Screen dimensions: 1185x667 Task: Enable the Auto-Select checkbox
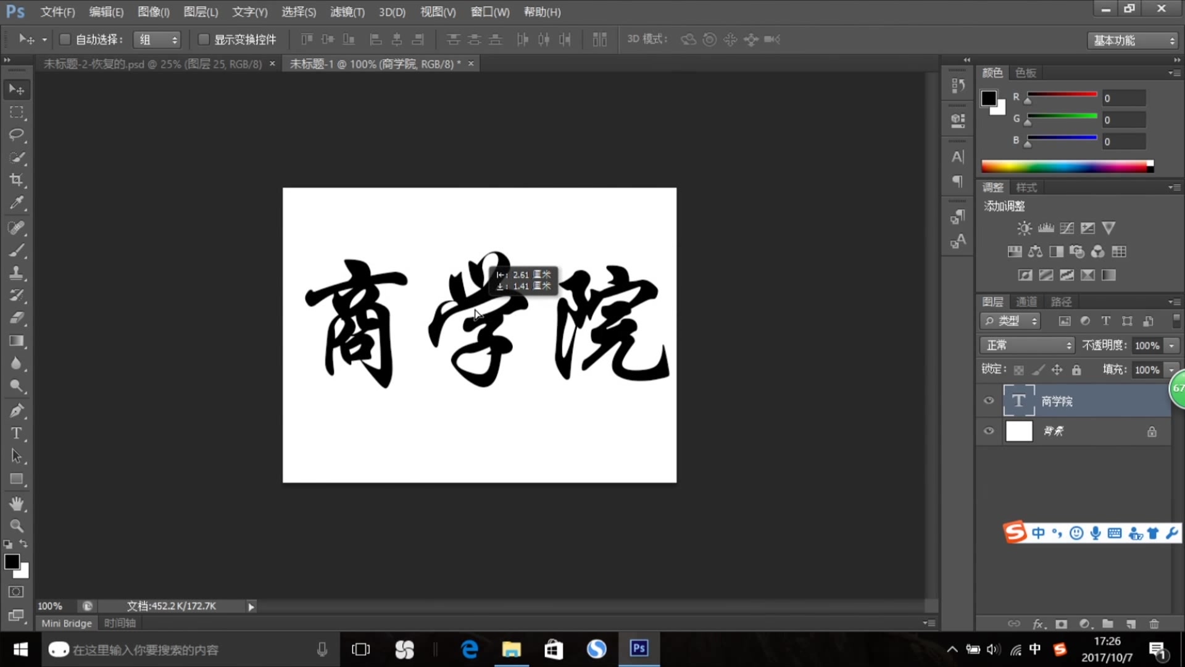click(65, 40)
